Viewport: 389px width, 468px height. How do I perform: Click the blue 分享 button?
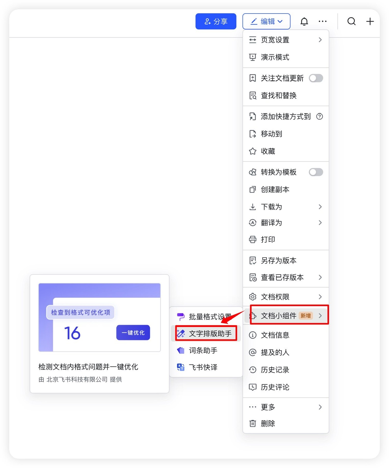[x=216, y=21]
